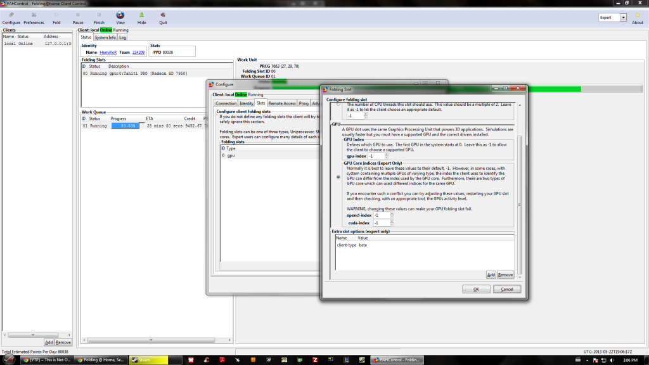Viewport: 649px width, 365px height.
Task: Click the 'ETA' column header
Action: click(150, 118)
